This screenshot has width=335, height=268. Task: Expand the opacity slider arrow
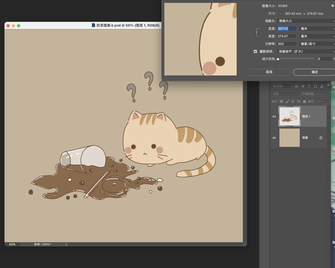point(327,94)
